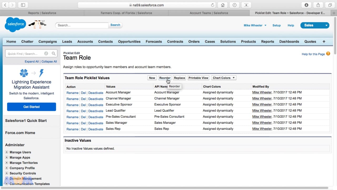337x190 pixels.
Task: Expand Company Profile tree item
Action: pos(7,168)
